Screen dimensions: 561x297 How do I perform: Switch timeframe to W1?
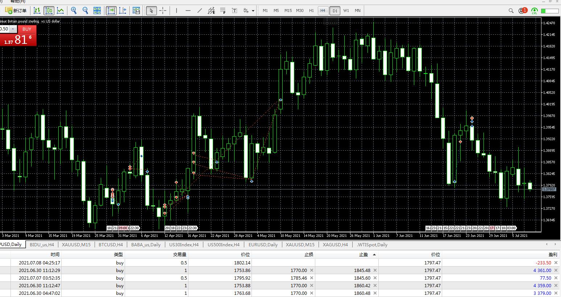point(346,11)
